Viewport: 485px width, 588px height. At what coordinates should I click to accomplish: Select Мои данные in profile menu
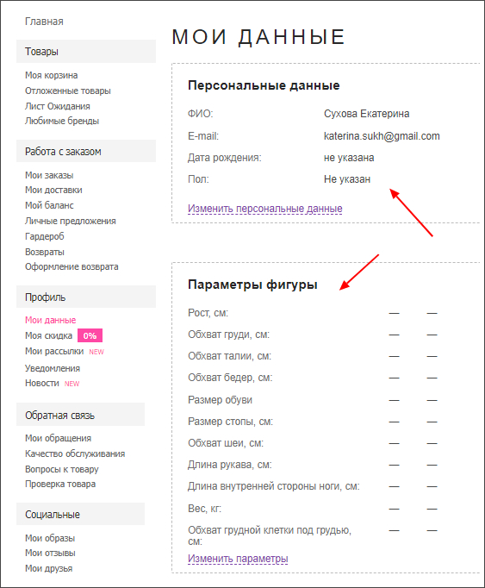[x=50, y=320]
